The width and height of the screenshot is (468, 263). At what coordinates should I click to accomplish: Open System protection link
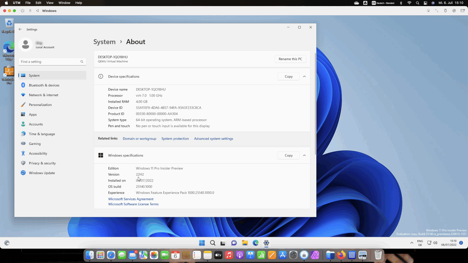pos(175,139)
